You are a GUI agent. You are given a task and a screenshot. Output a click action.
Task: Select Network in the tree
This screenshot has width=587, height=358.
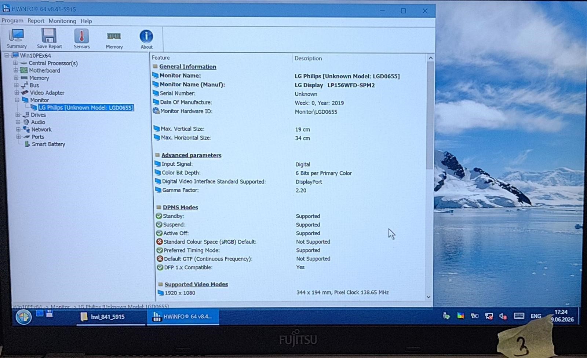click(x=41, y=129)
